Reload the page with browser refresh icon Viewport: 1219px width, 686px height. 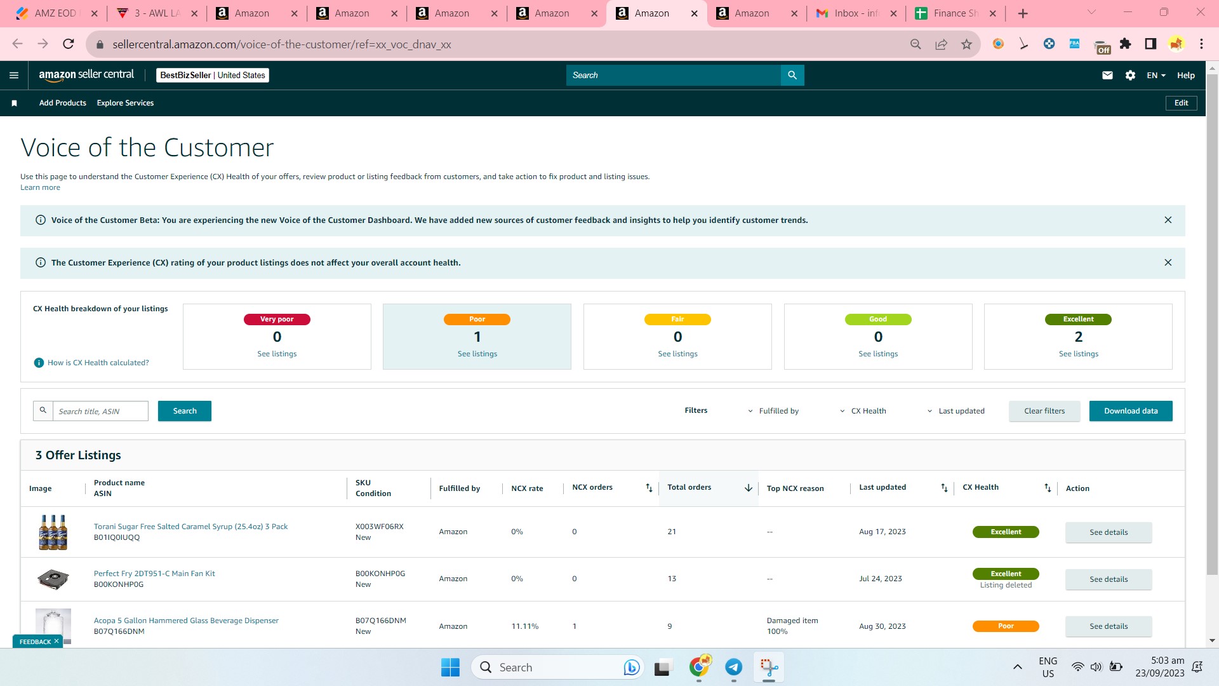coord(69,44)
